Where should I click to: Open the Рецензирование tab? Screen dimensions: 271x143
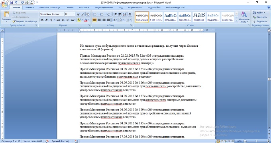coord(104,8)
